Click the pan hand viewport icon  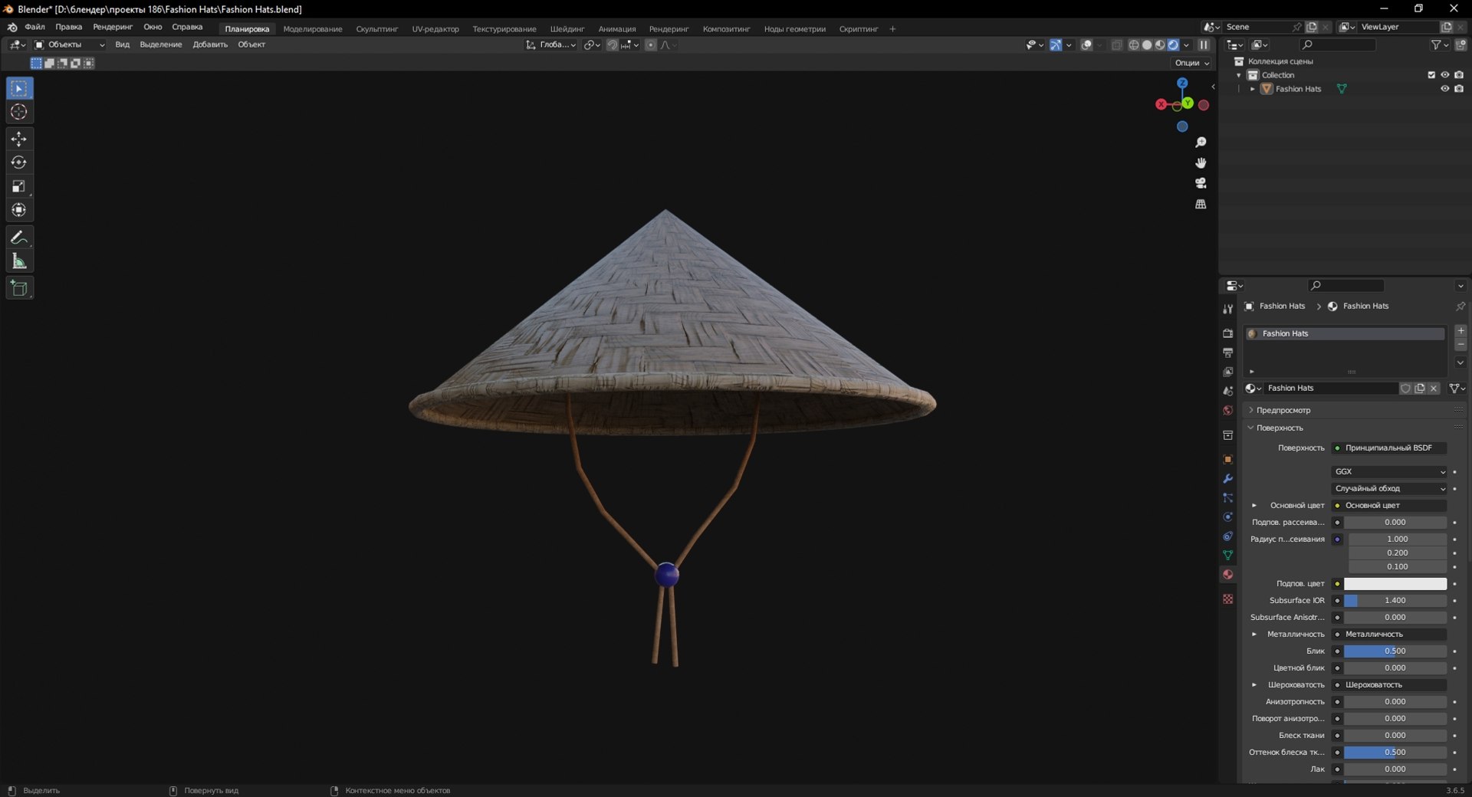pos(1201,162)
